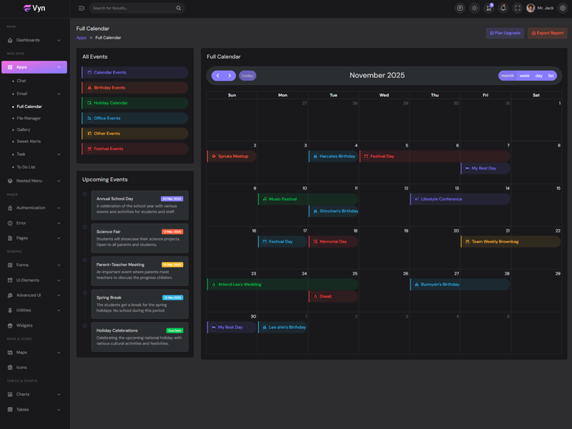Expand the Authentication submenu
This screenshot has width=572, height=429.
pyautogui.click(x=34, y=208)
